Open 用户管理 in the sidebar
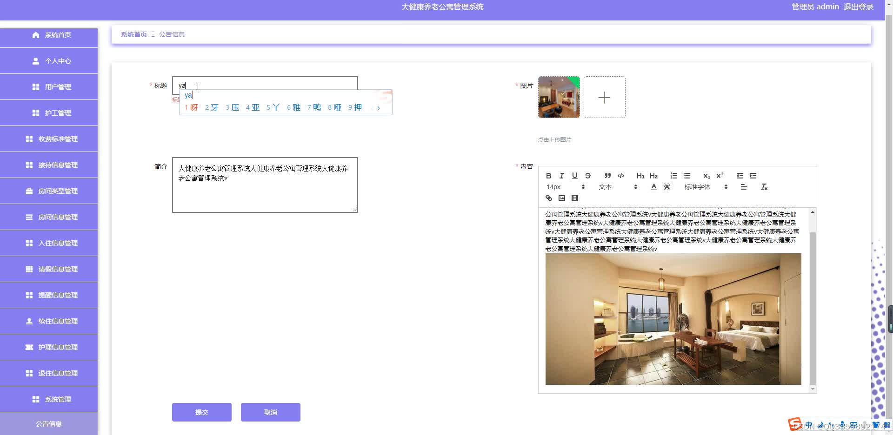893x435 pixels. click(x=49, y=87)
